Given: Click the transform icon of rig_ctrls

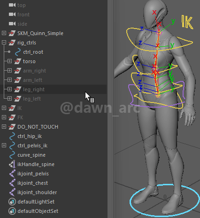Looking at the screenshot, I should click(12, 43).
